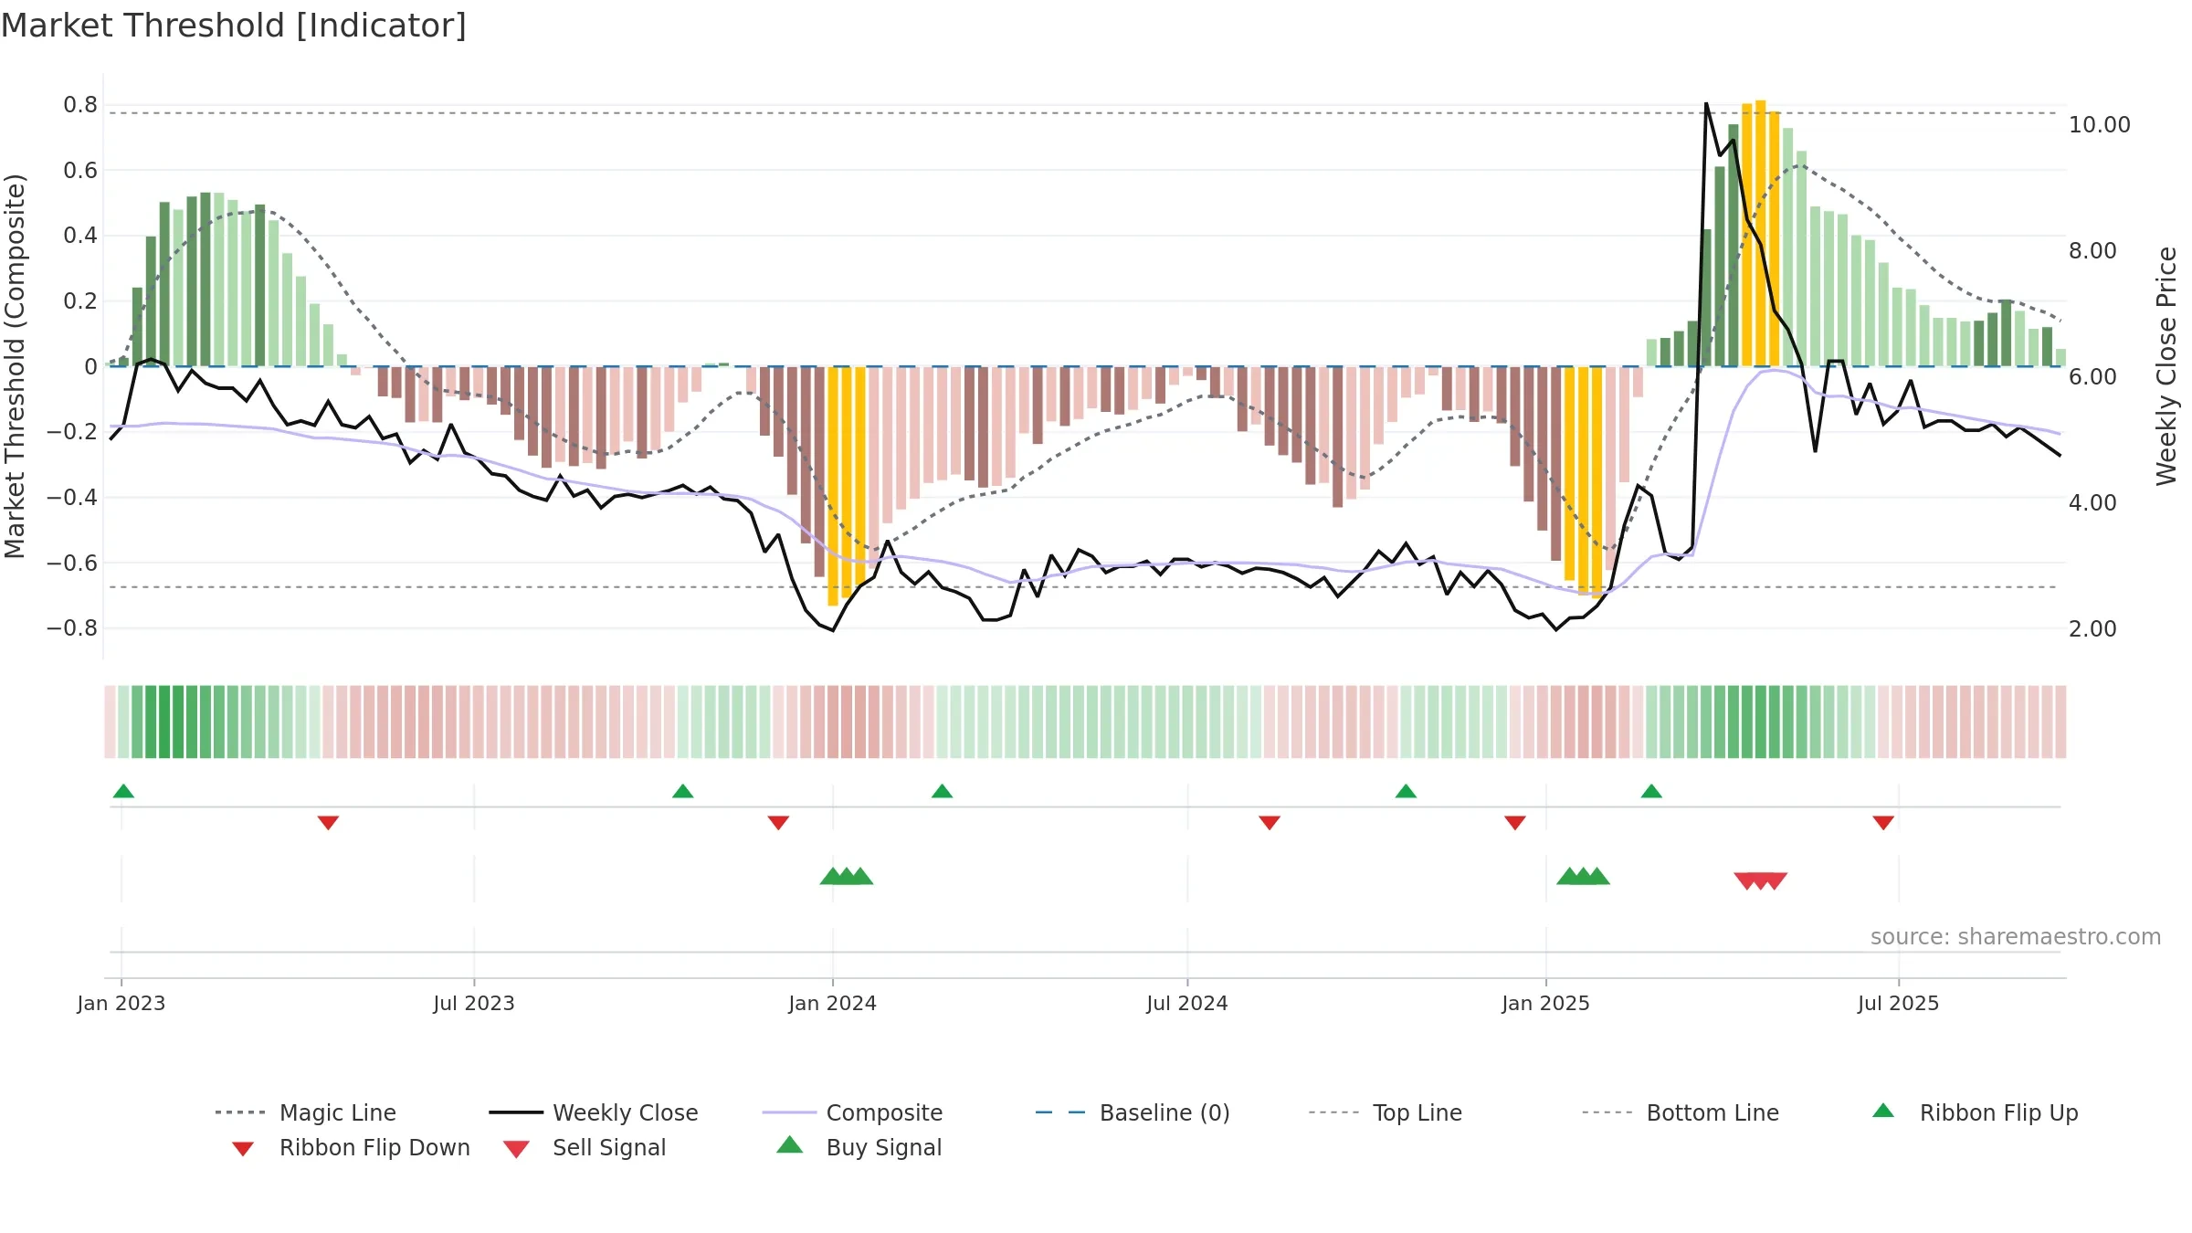Click the Jul 2024 x-axis label

(x=1187, y=1003)
